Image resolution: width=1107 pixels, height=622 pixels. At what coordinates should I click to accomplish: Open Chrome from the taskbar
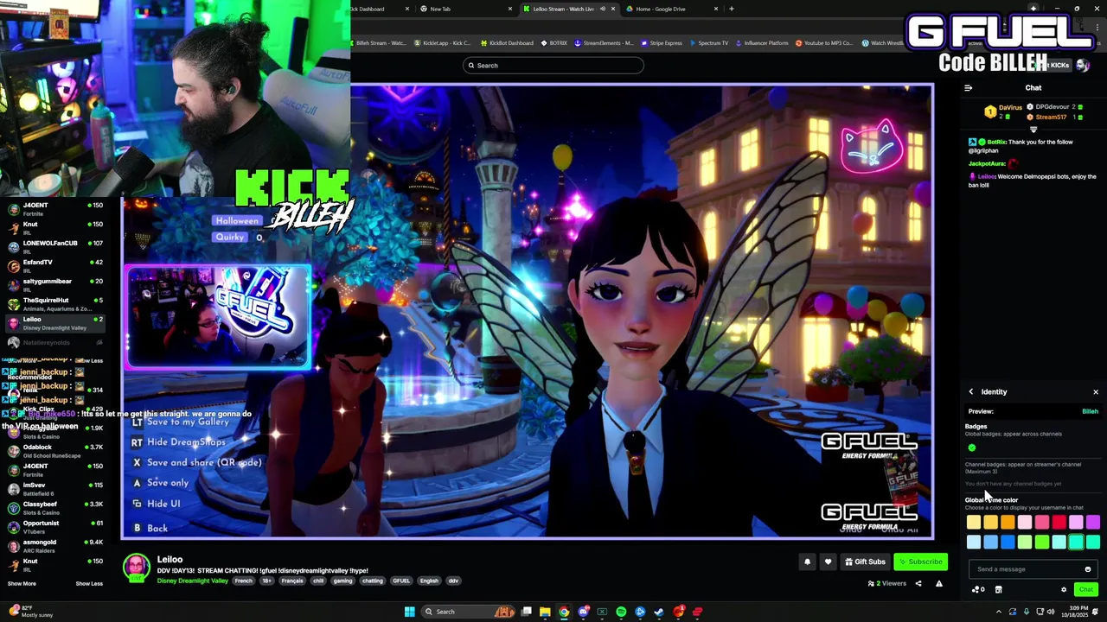pyautogui.click(x=564, y=612)
